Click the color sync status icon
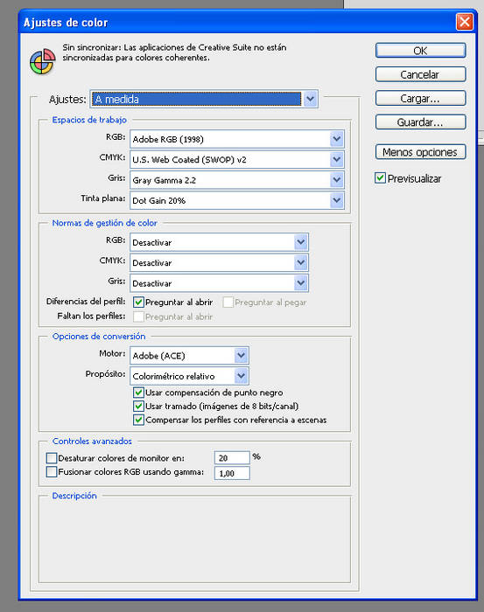 (x=43, y=61)
